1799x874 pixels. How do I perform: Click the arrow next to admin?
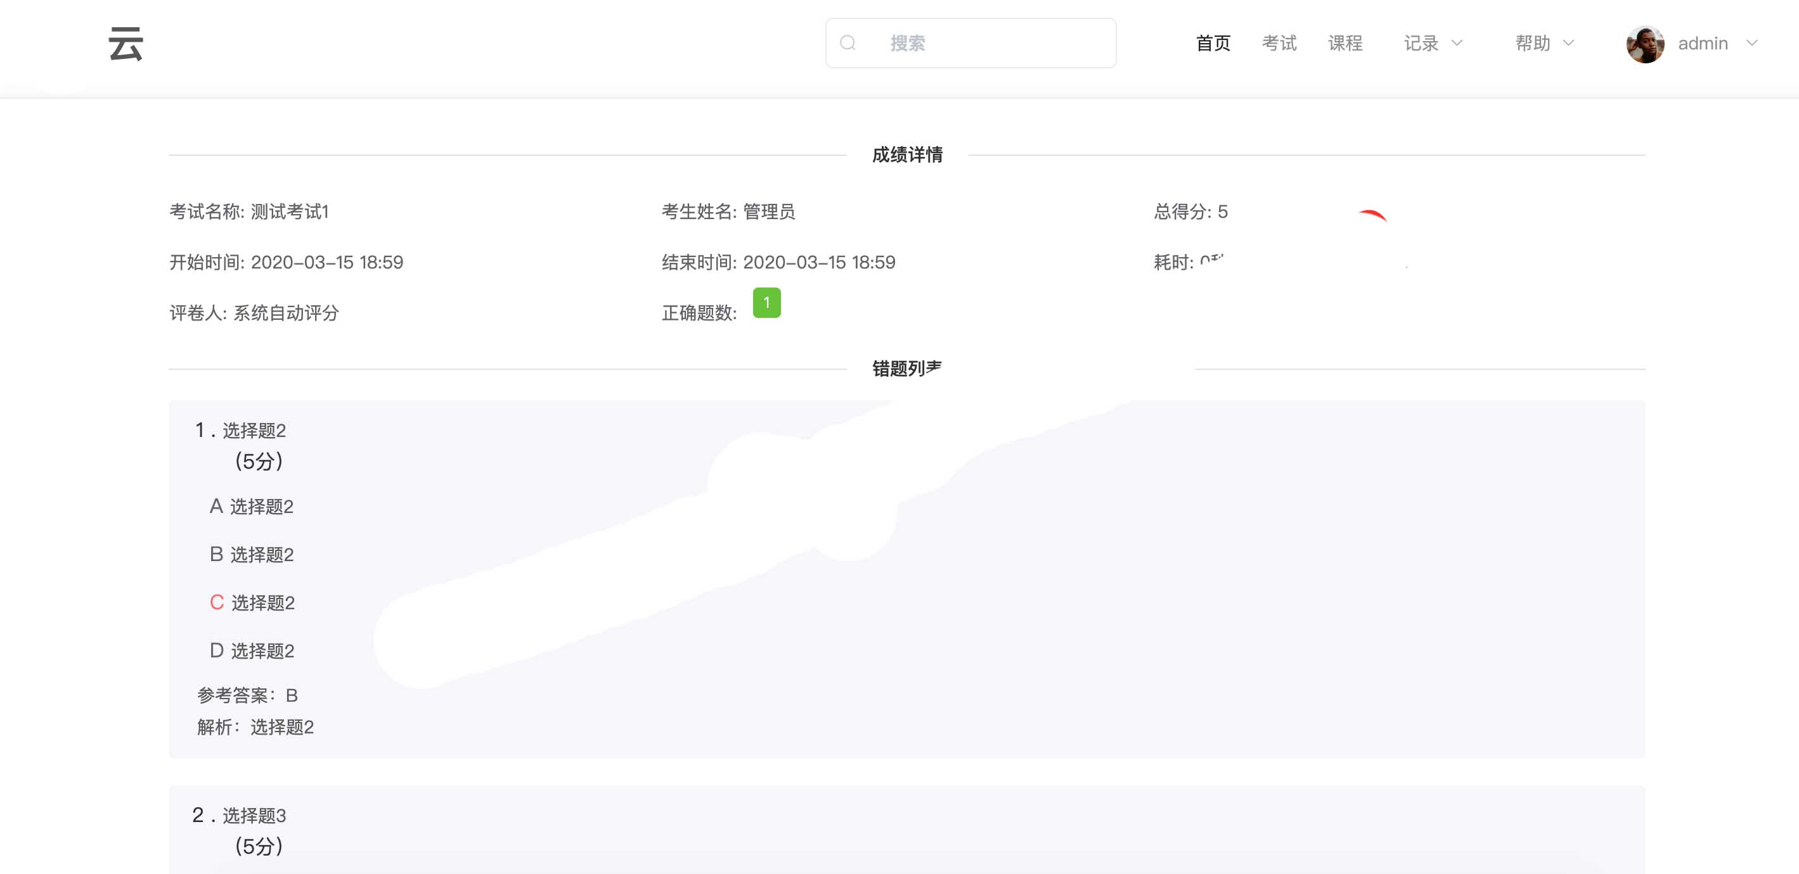click(1751, 43)
